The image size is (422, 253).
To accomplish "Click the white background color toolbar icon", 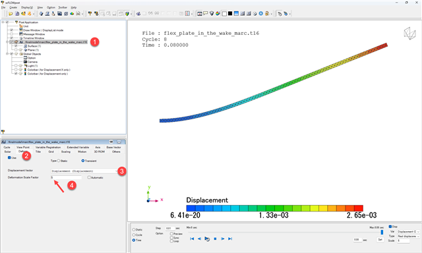I will click(224, 13).
